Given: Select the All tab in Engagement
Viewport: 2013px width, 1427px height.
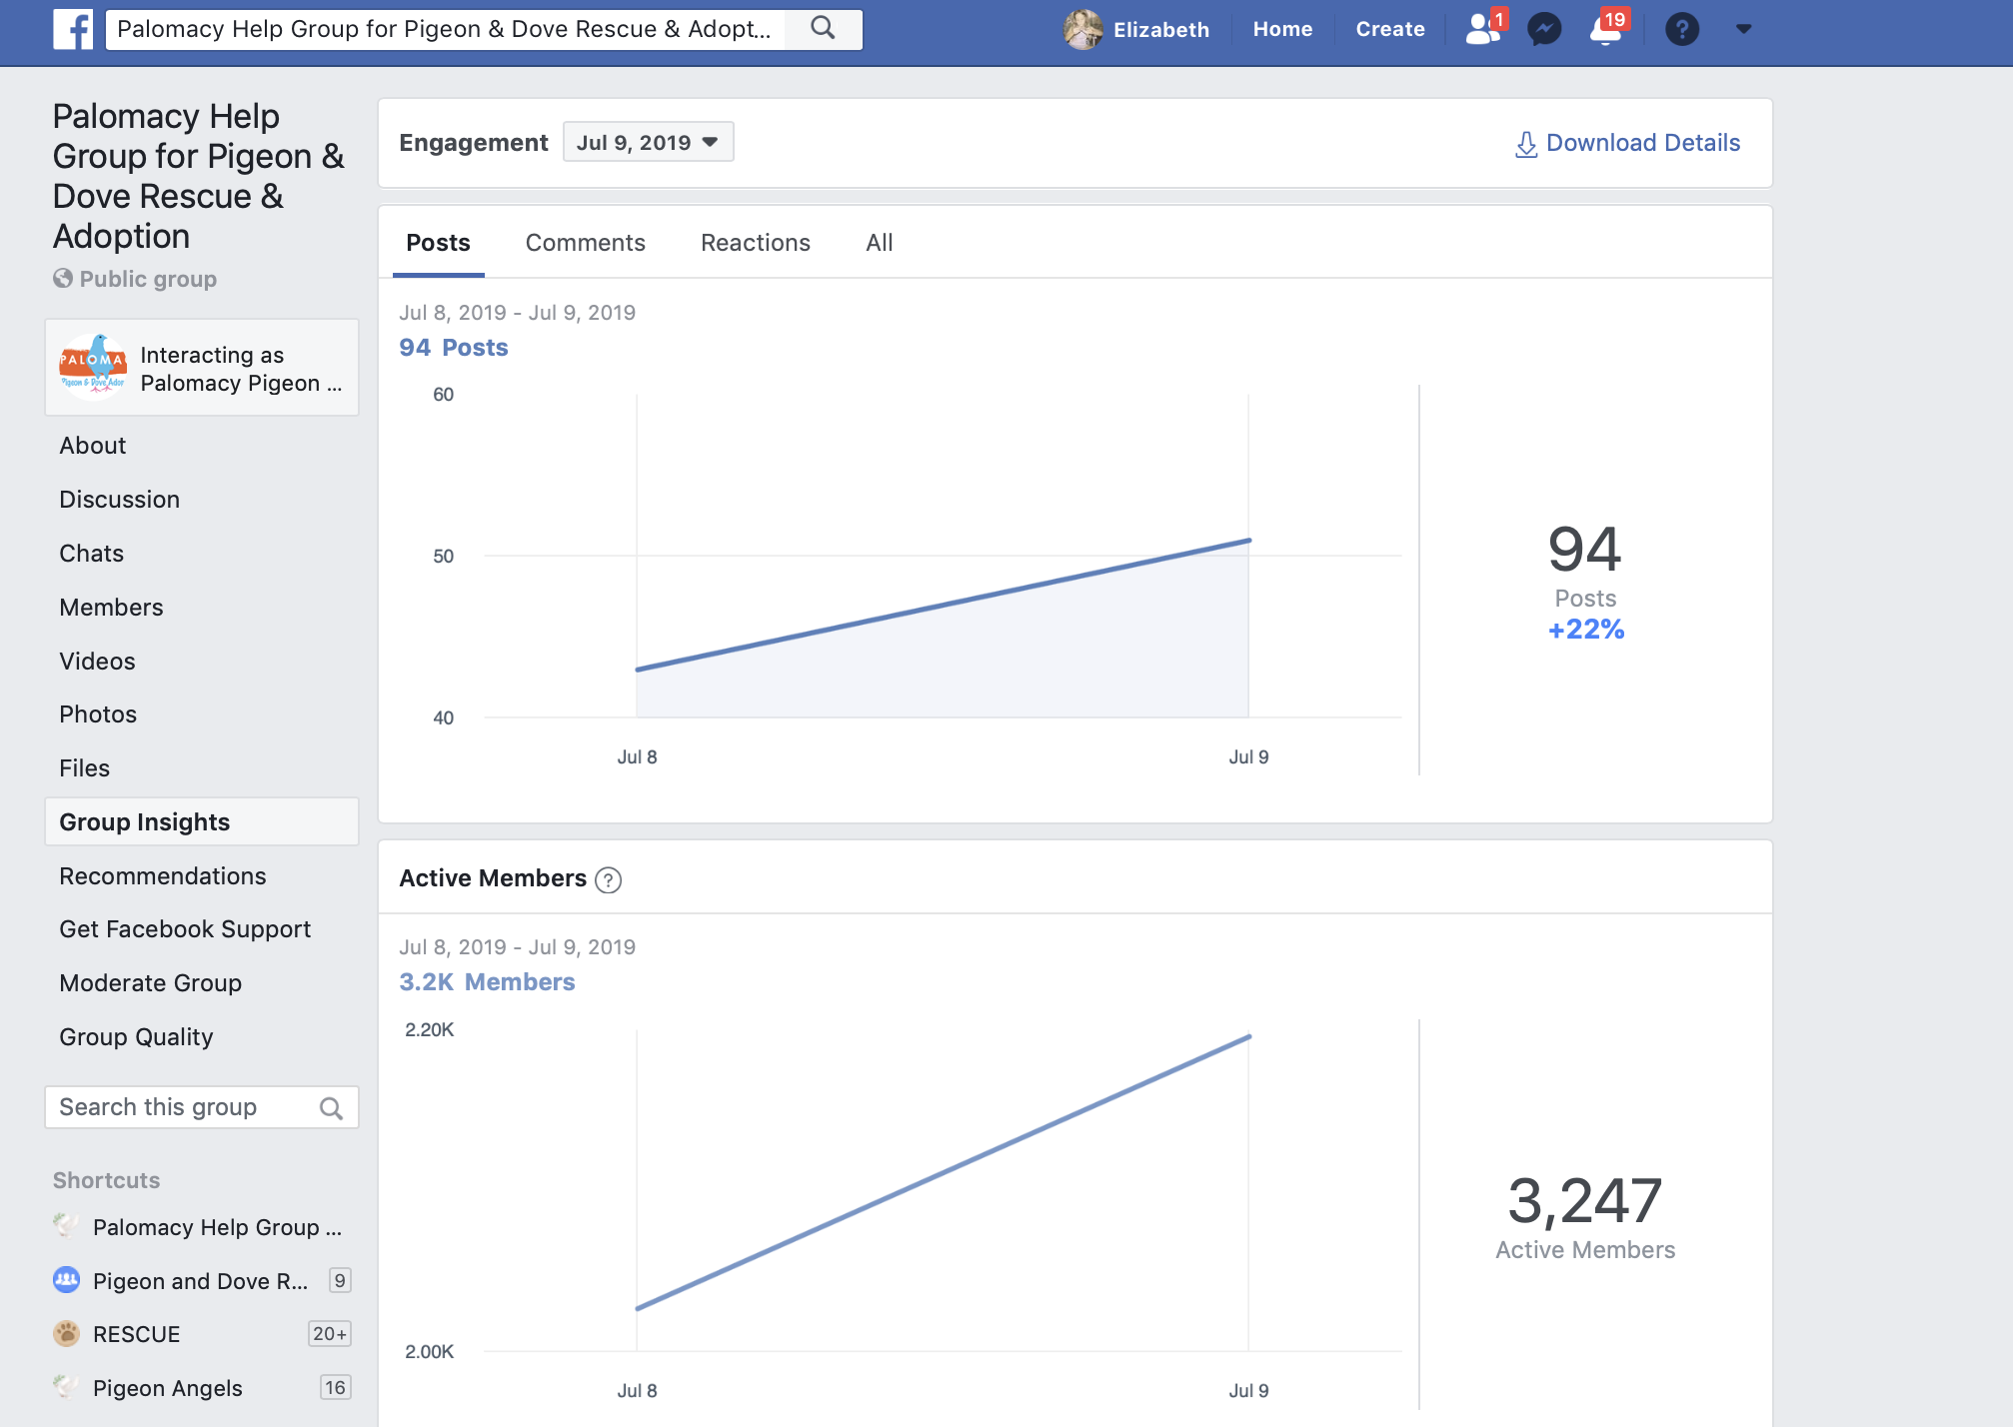Looking at the screenshot, I should click(878, 243).
